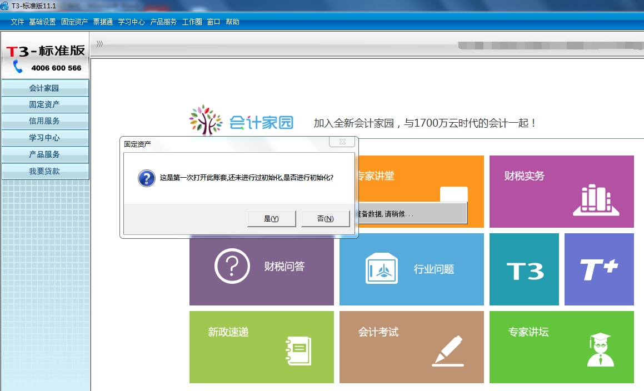
Task: Select 产品服务 in the left sidebar
Action: point(45,154)
